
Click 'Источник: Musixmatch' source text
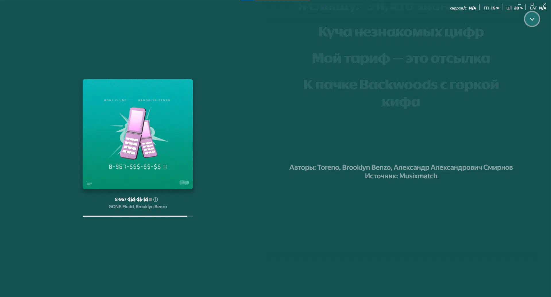(401, 176)
